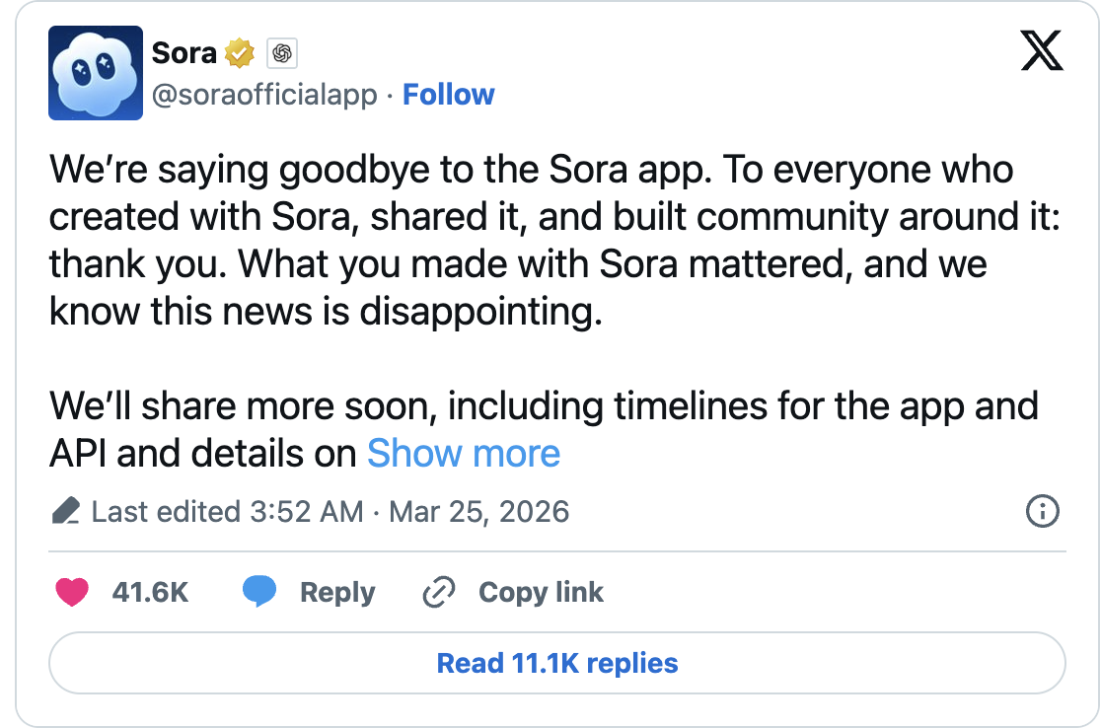This screenshot has width=1101, height=728.
Task: Click the chain link icon
Action: pos(438,593)
